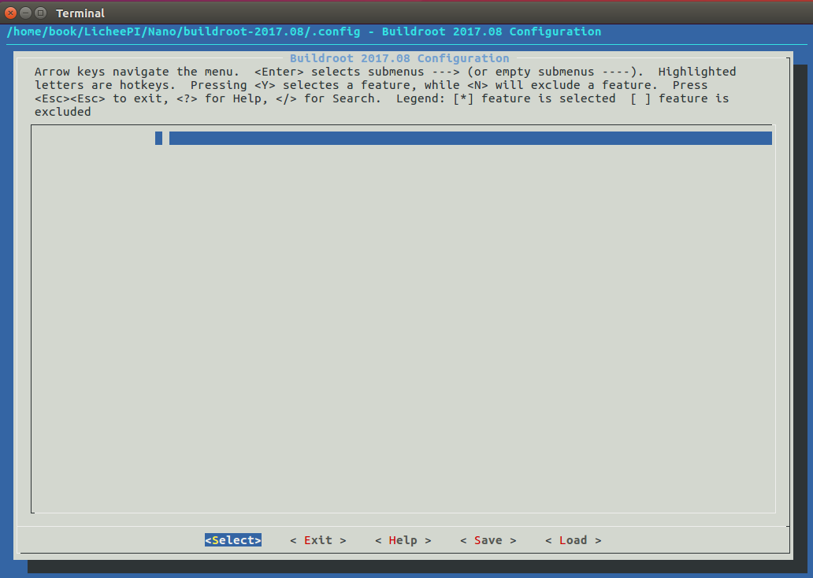This screenshot has width=813, height=578.
Task: Click the Buildroot 2017.08 Configuration dialog title
Action: pyautogui.click(x=399, y=58)
